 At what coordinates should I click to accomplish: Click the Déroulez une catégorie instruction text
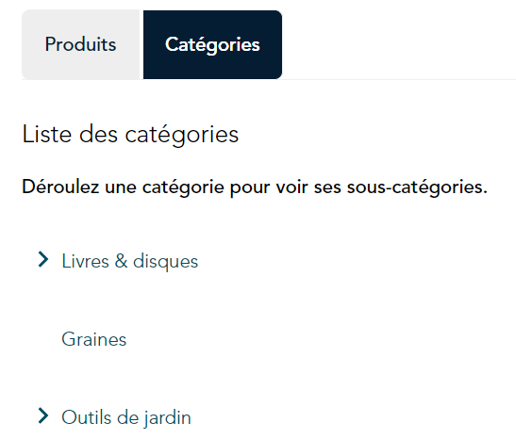[255, 187]
